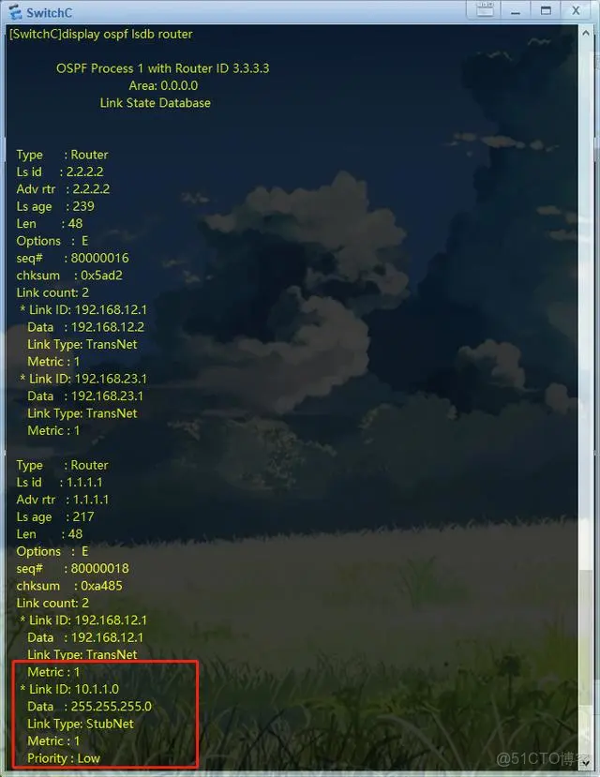Click the Router ID 3.3.3.3 header line
The width and height of the screenshot is (600, 777).
click(162, 68)
